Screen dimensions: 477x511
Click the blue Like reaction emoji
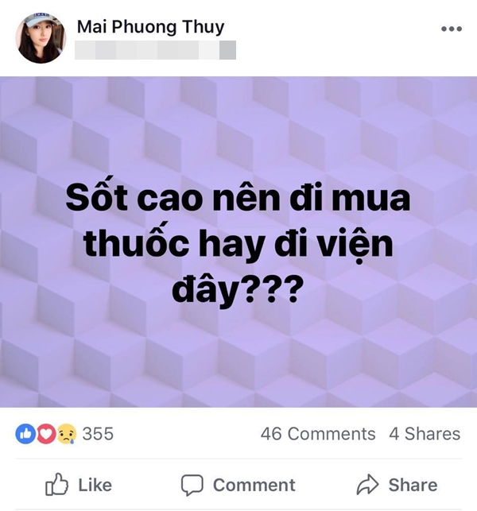pos(25,434)
